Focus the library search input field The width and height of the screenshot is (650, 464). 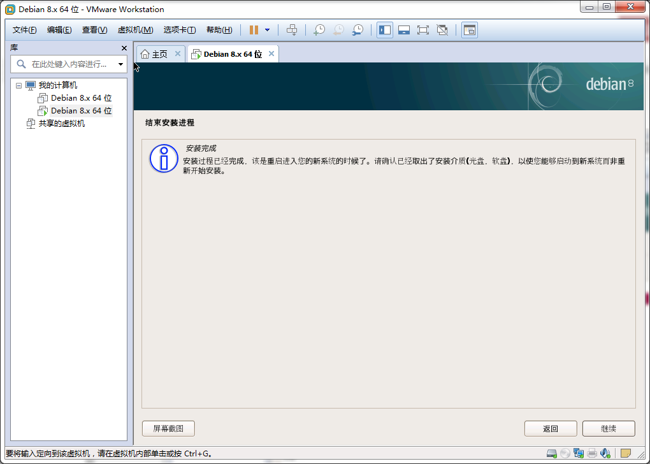pyautogui.click(x=69, y=64)
